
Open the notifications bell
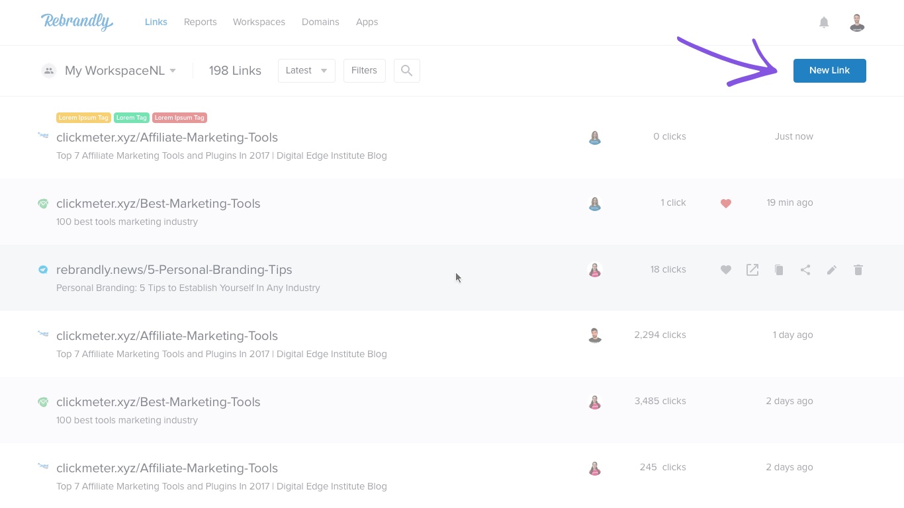824,22
